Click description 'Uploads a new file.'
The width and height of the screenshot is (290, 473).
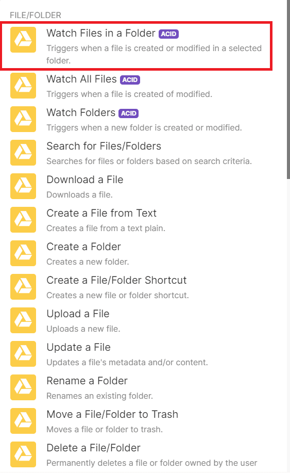point(83,329)
